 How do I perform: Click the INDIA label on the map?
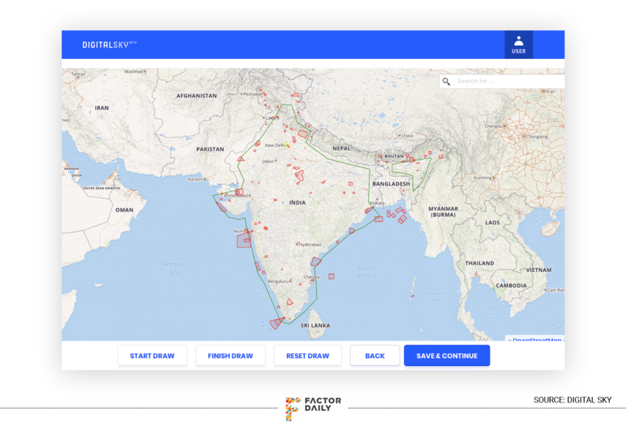click(297, 202)
